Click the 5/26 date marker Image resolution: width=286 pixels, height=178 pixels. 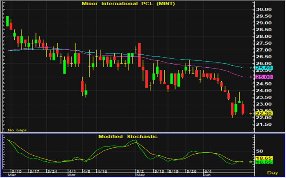point(191,172)
